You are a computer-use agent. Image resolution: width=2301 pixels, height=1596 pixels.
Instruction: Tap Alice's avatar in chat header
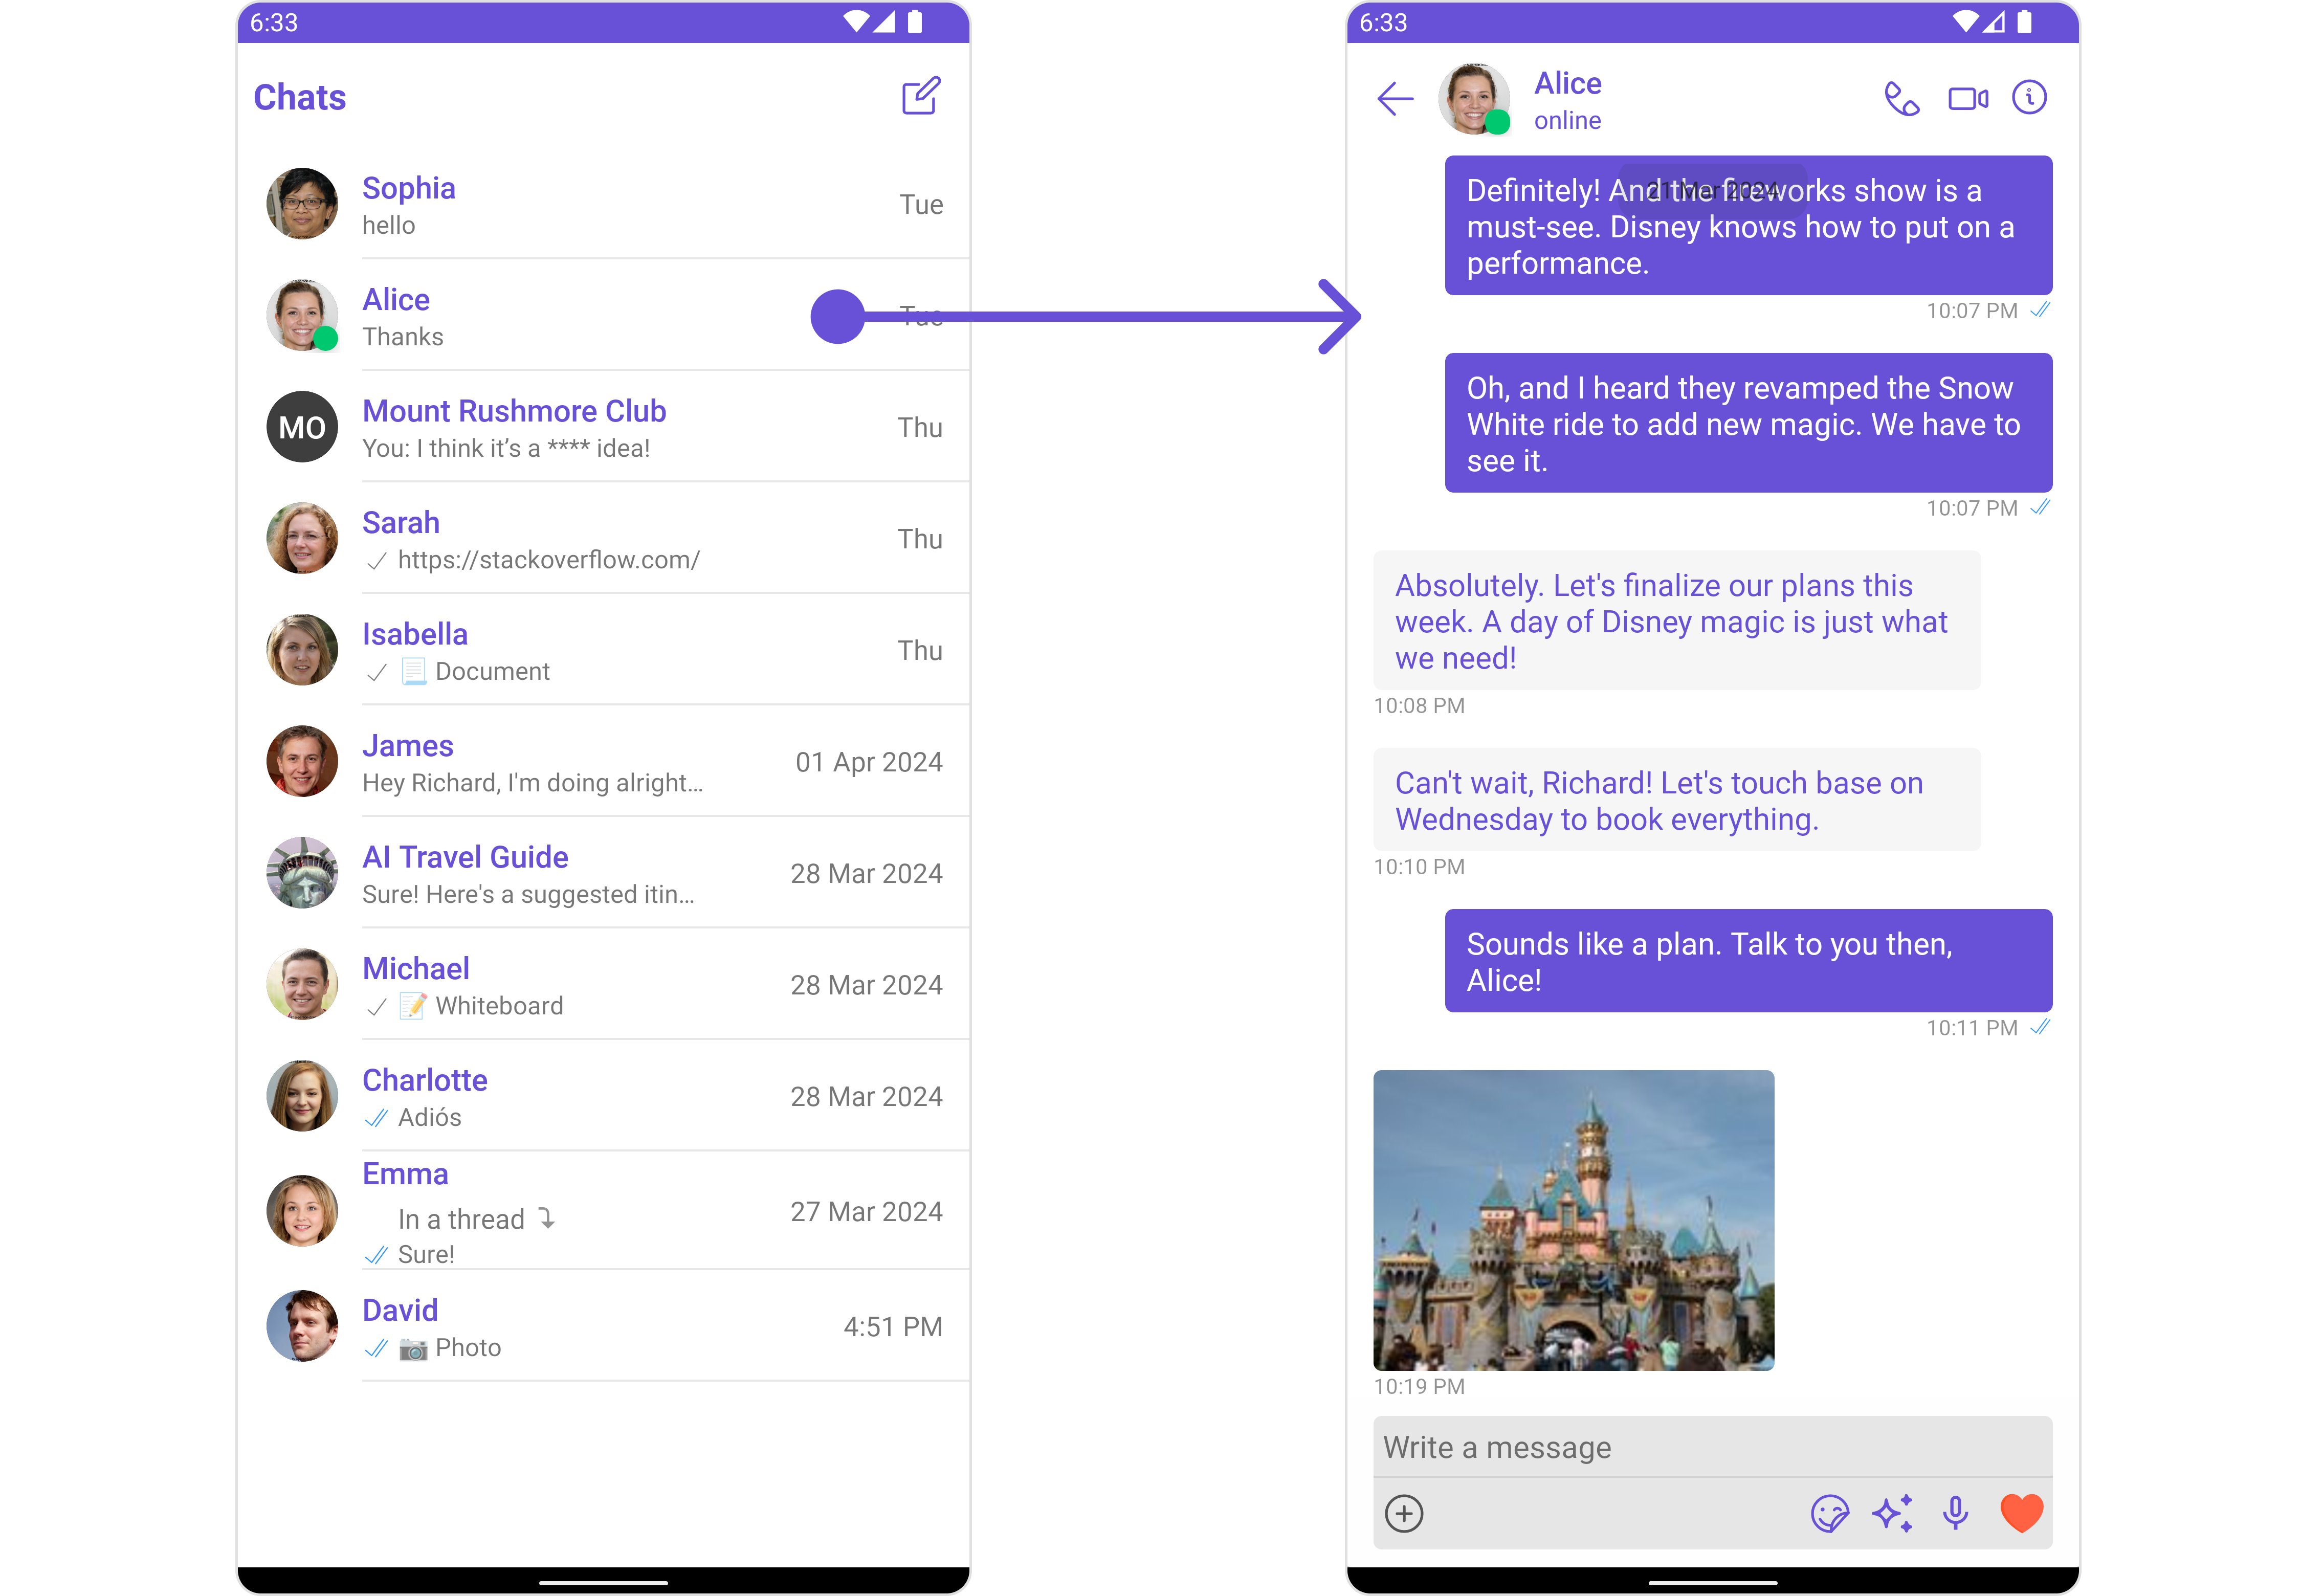(x=1473, y=99)
